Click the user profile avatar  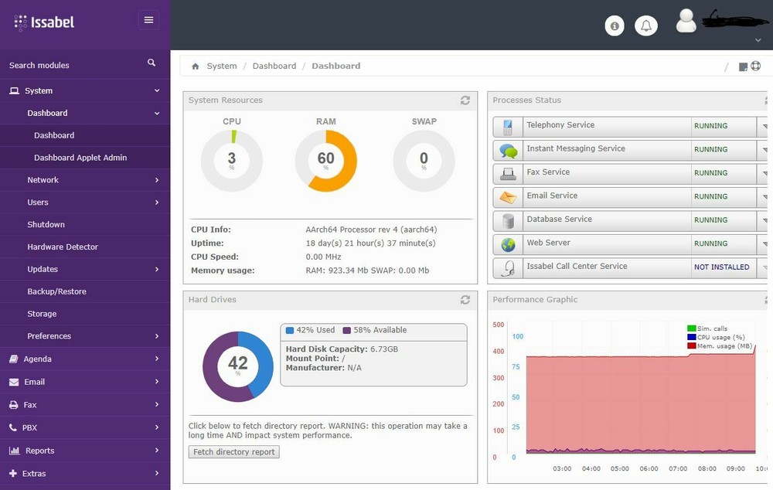point(686,22)
